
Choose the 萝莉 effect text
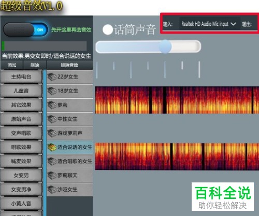tap(62, 105)
